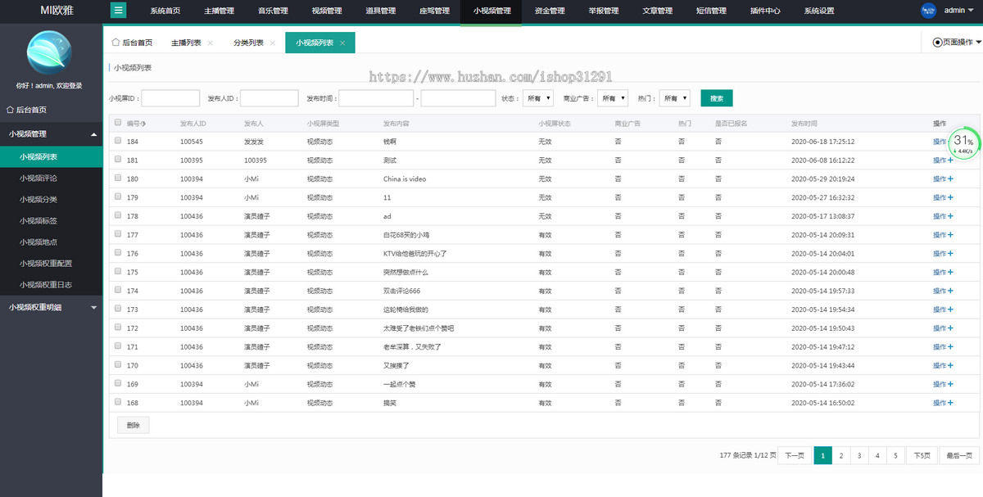
Task: Expand 操作 plus for row 171
Action: pos(950,347)
